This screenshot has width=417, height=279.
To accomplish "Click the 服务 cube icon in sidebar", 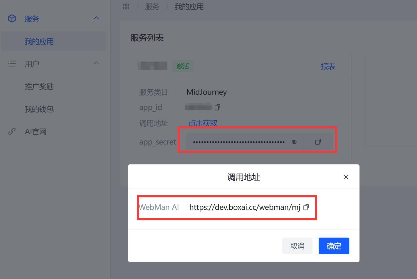I will point(12,18).
